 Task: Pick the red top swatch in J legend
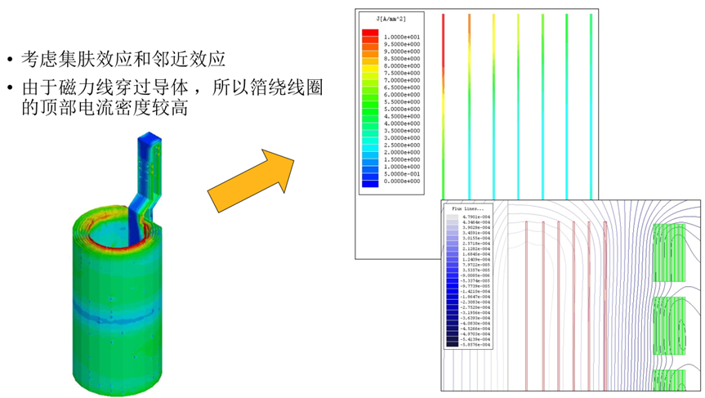(x=370, y=34)
